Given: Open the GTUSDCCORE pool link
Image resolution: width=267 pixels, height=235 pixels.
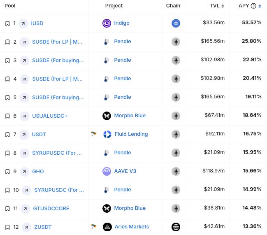Looking at the screenshot, I should pyautogui.click(x=51, y=209).
